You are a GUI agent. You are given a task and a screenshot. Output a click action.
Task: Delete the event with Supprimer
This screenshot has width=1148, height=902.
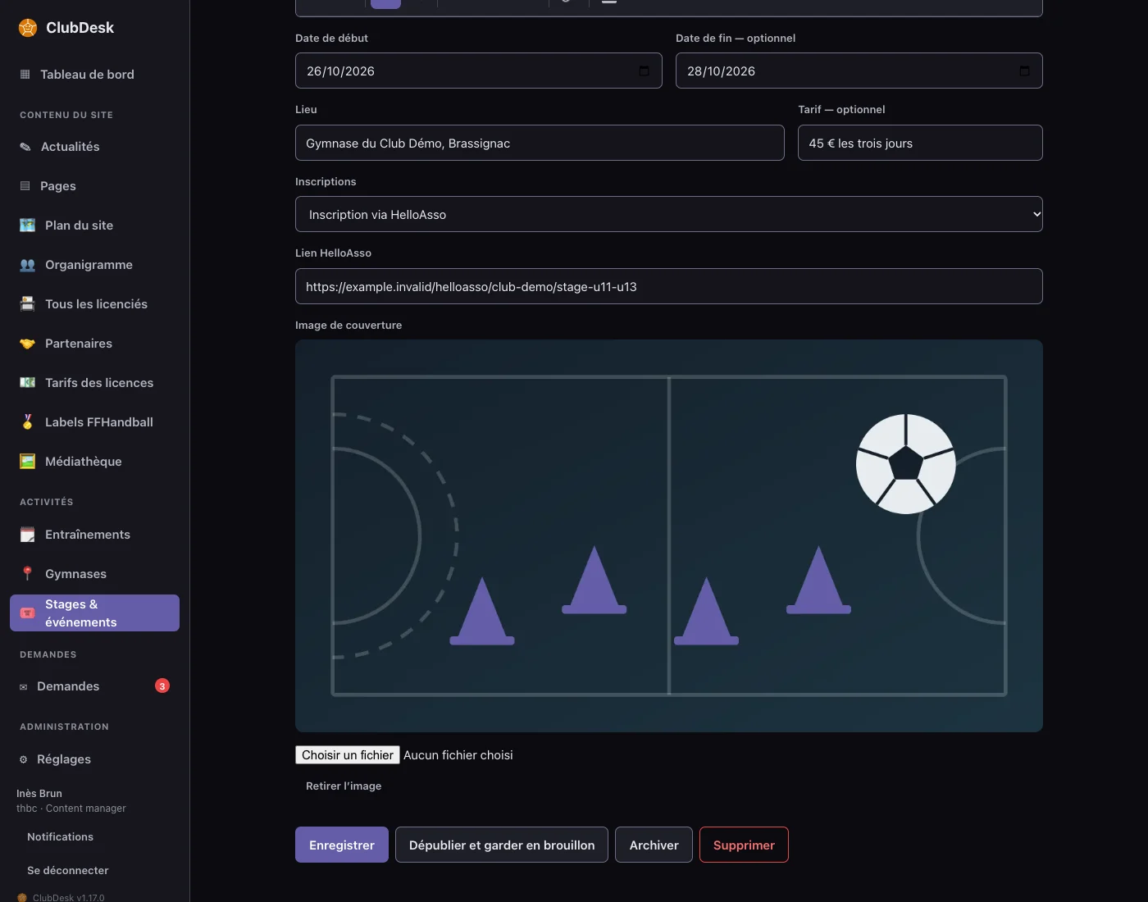[744, 845]
